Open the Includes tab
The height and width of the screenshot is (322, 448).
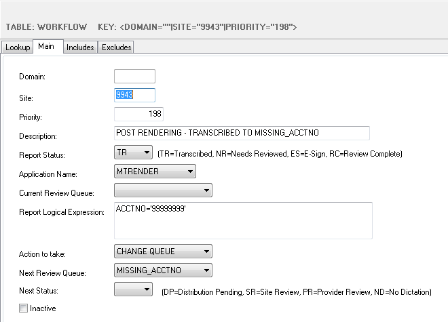[x=80, y=47]
